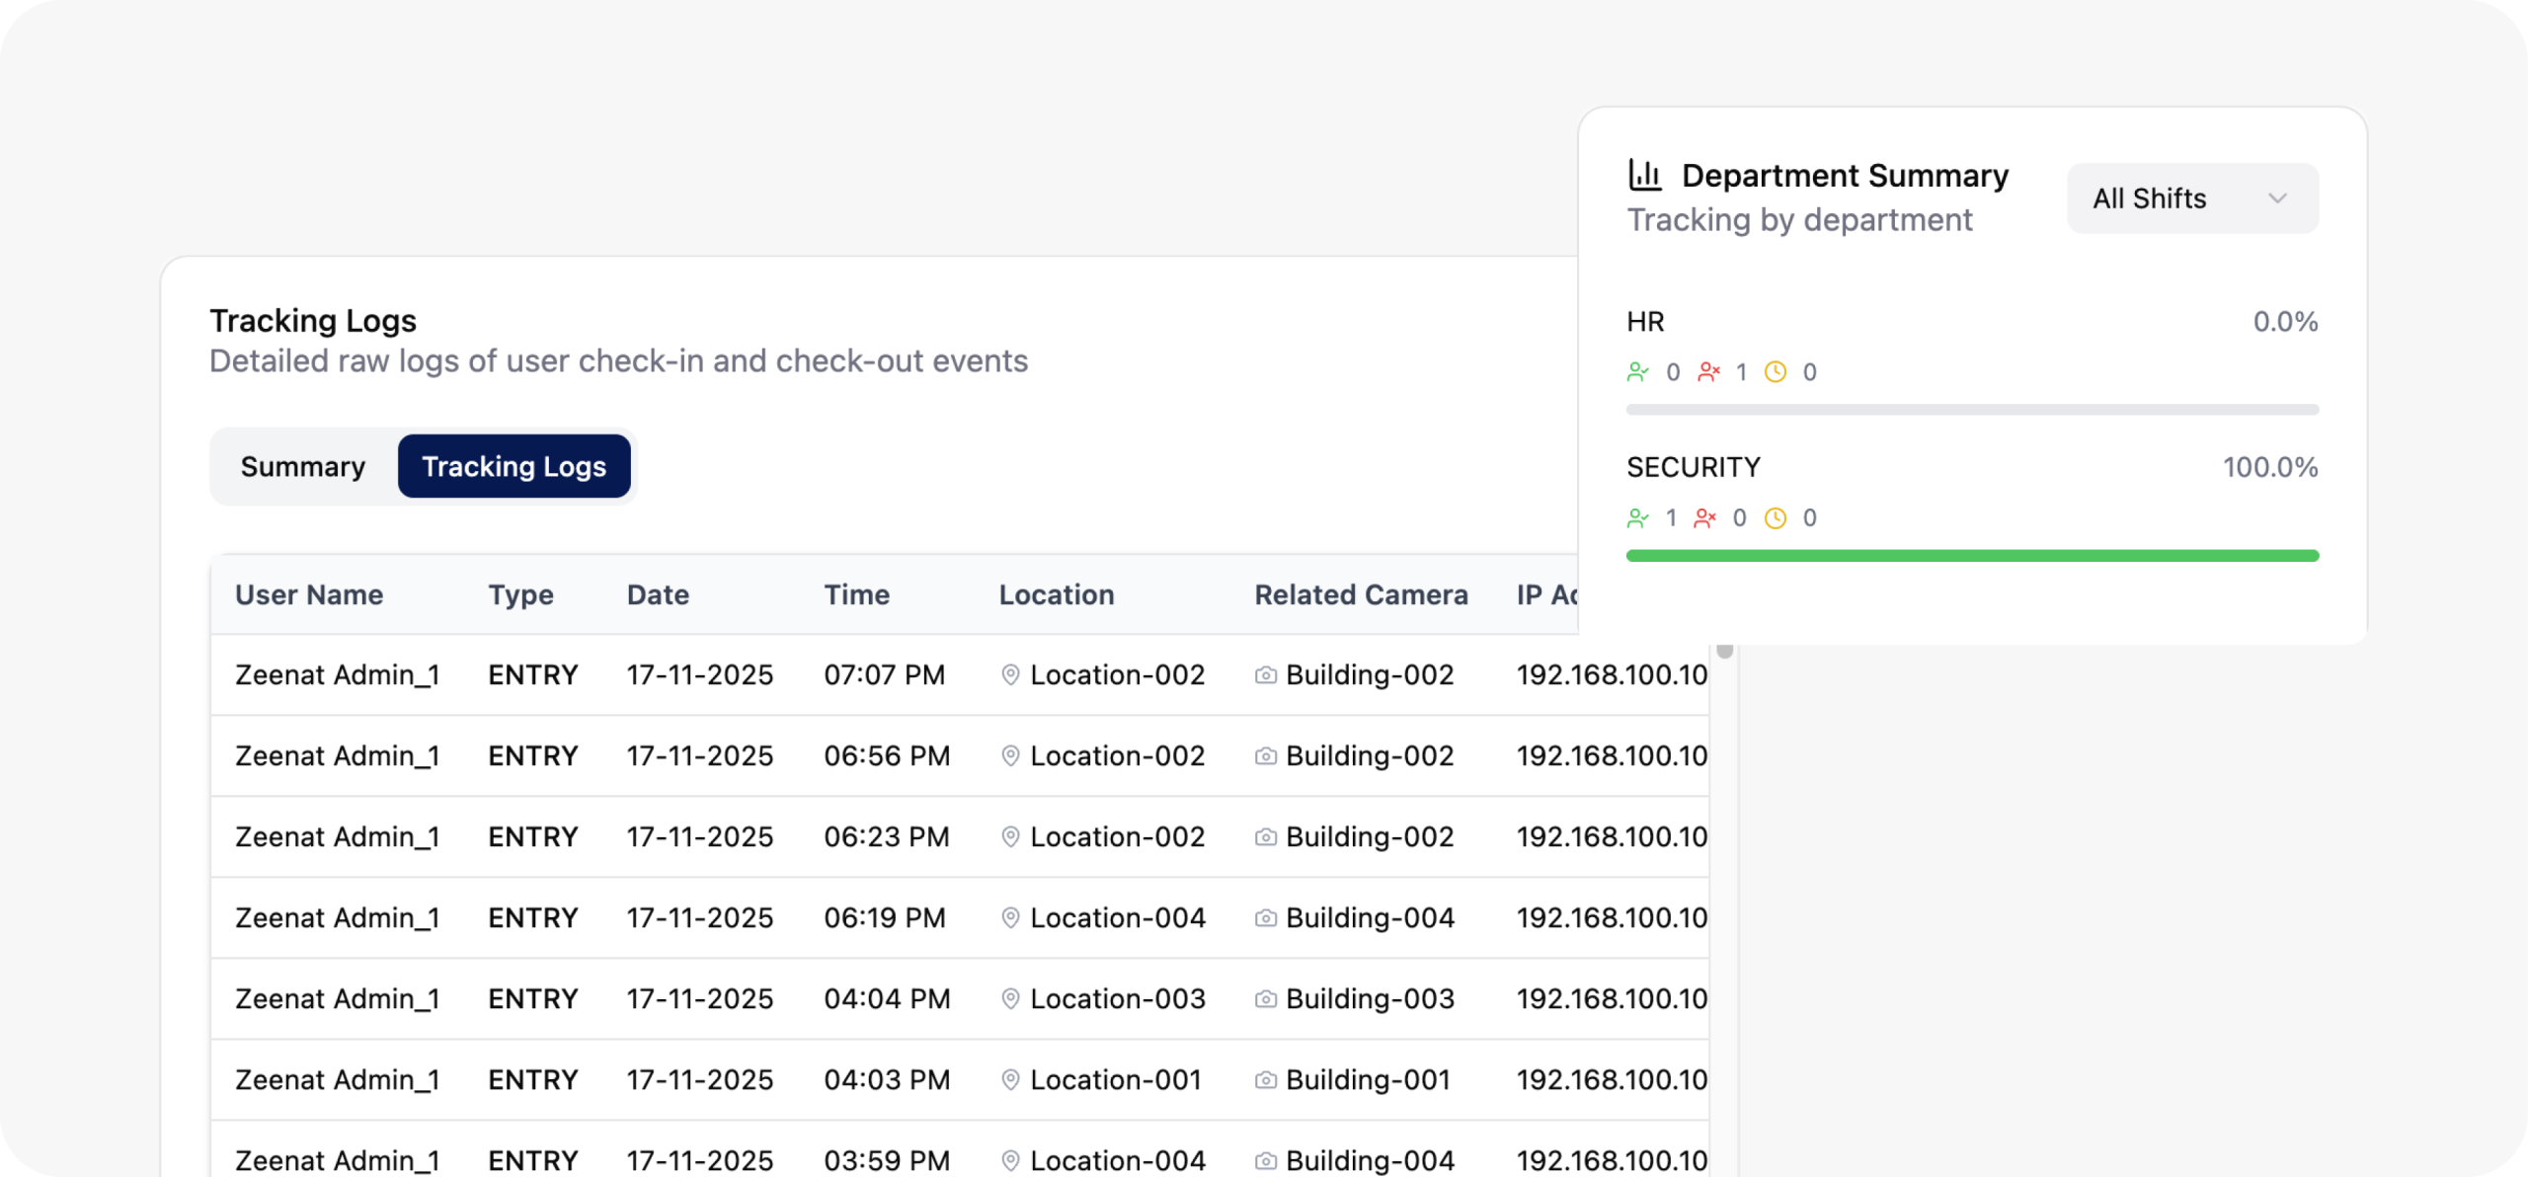Click the HR empty progress bar
This screenshot has width=2528, height=1177.
(1972, 410)
